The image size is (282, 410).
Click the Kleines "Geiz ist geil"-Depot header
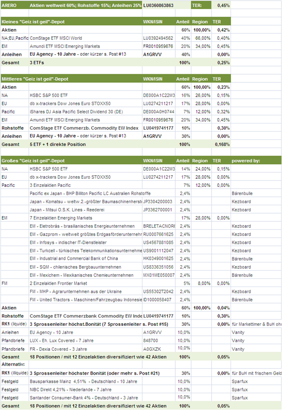pyautogui.click(x=33, y=22)
